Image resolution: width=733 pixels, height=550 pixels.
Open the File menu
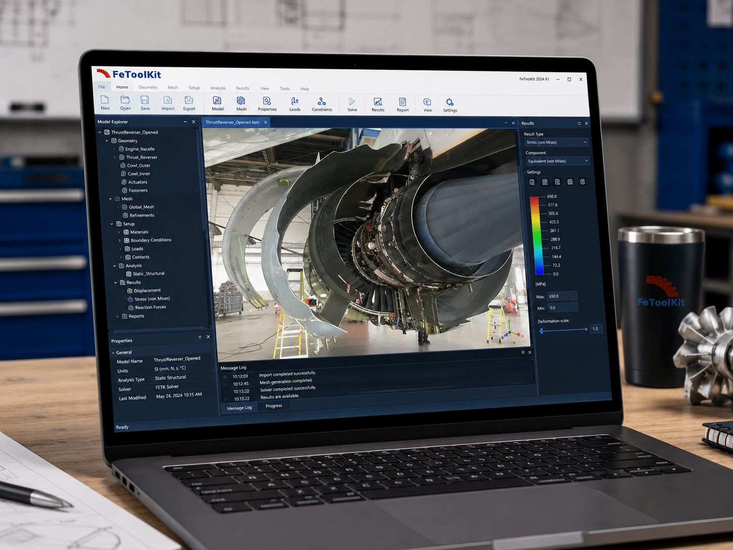pos(102,87)
